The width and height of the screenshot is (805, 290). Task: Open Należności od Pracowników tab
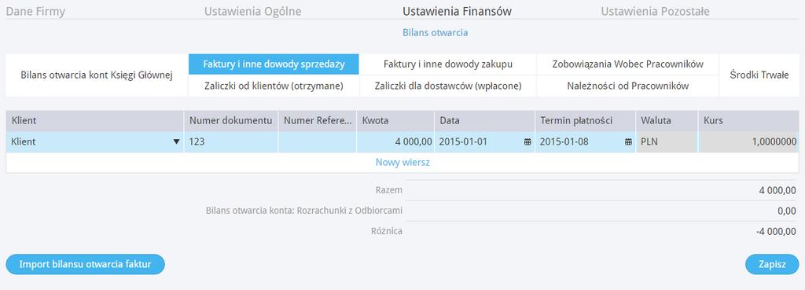(x=628, y=86)
